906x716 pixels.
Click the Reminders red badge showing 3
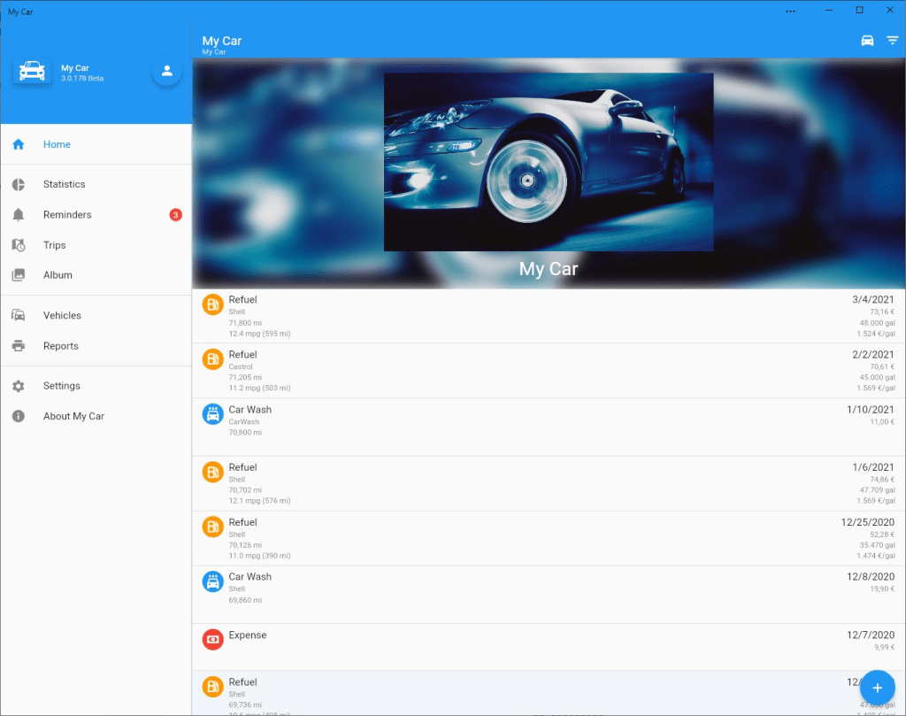coord(176,214)
